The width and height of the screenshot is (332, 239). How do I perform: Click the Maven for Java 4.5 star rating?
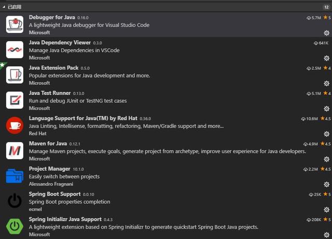click(325, 144)
